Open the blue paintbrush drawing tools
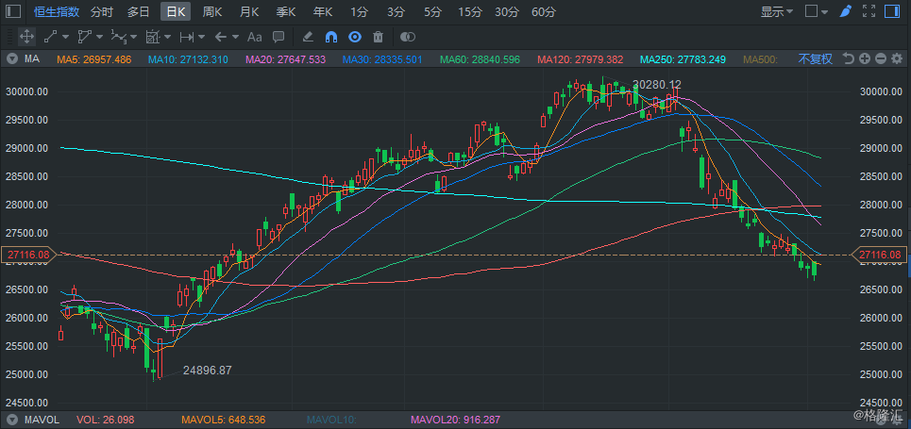The image size is (911, 429). tap(846, 11)
